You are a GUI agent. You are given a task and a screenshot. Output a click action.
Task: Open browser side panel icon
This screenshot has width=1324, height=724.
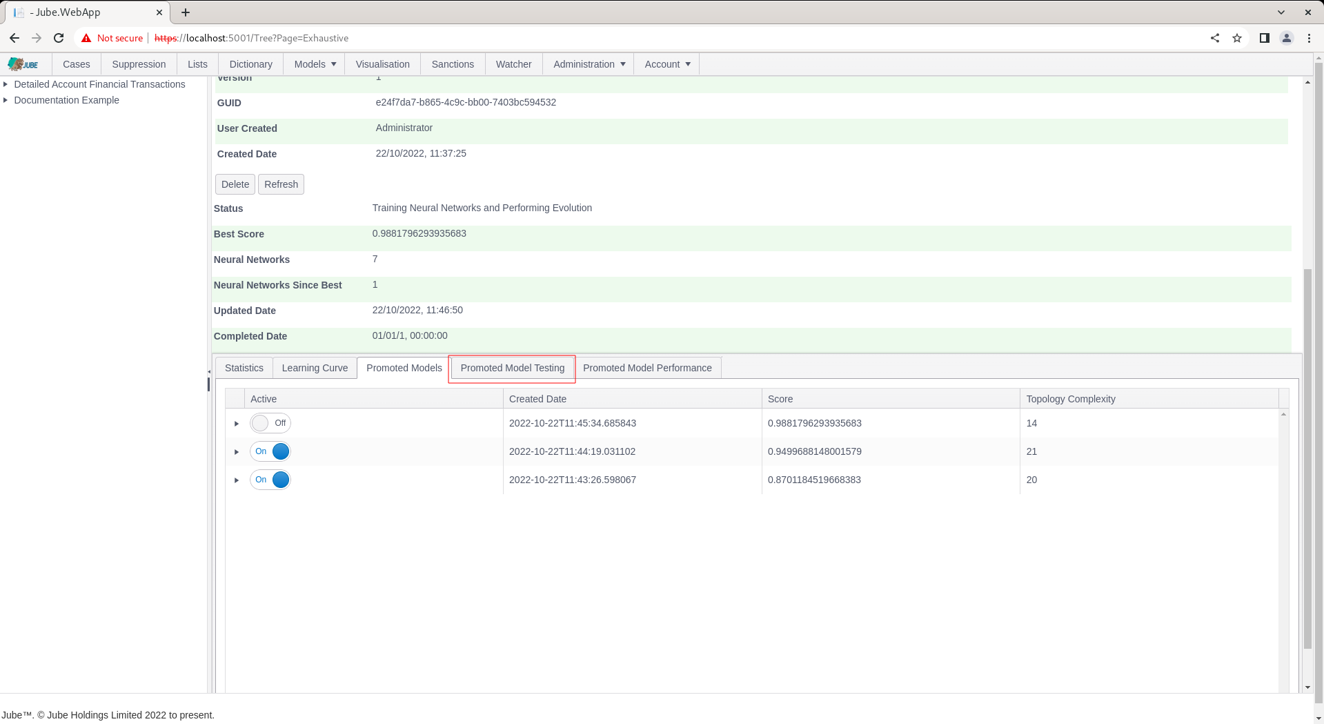(x=1264, y=38)
